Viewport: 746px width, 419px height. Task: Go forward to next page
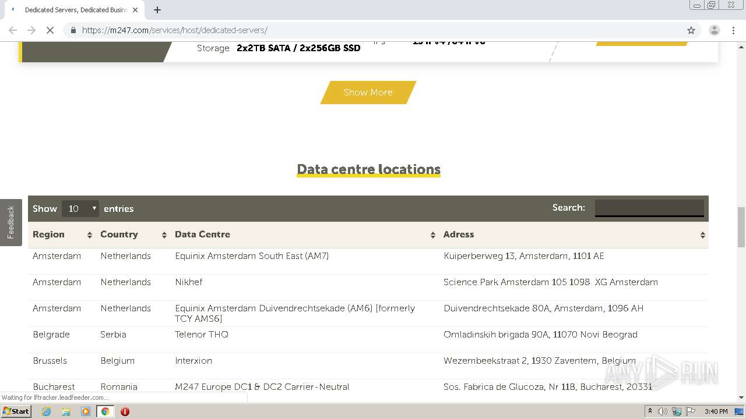click(x=31, y=30)
